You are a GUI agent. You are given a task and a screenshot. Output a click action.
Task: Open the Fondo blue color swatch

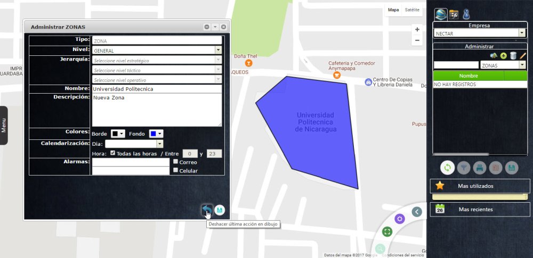pyautogui.click(x=156, y=134)
